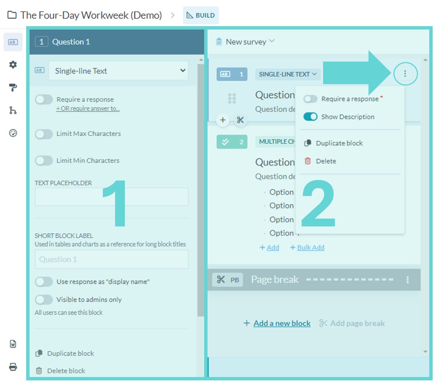Image resolution: width=436 pixels, height=383 pixels.
Task: Click the BUILD breadcrumb tab
Action: (201, 15)
